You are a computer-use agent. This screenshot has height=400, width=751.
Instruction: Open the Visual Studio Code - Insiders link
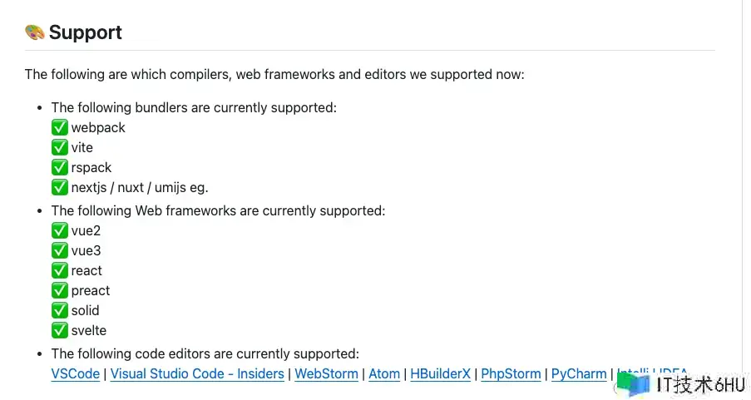(x=197, y=373)
